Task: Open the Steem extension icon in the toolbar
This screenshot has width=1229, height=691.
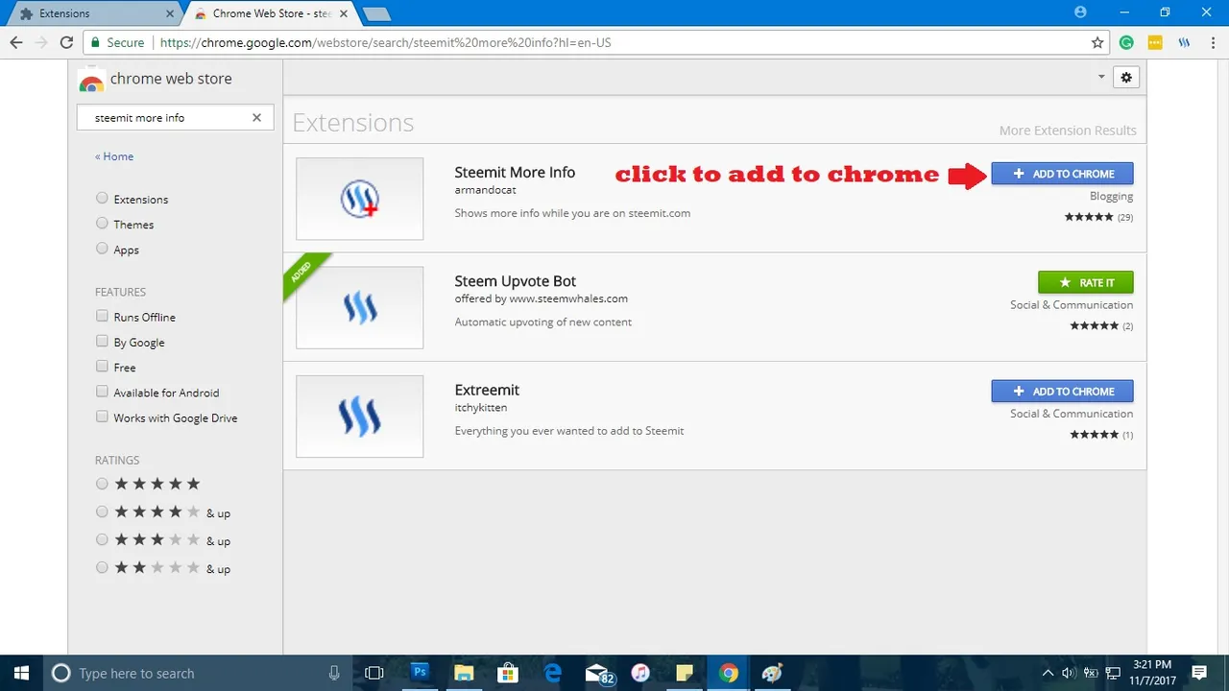Action: (x=1184, y=42)
